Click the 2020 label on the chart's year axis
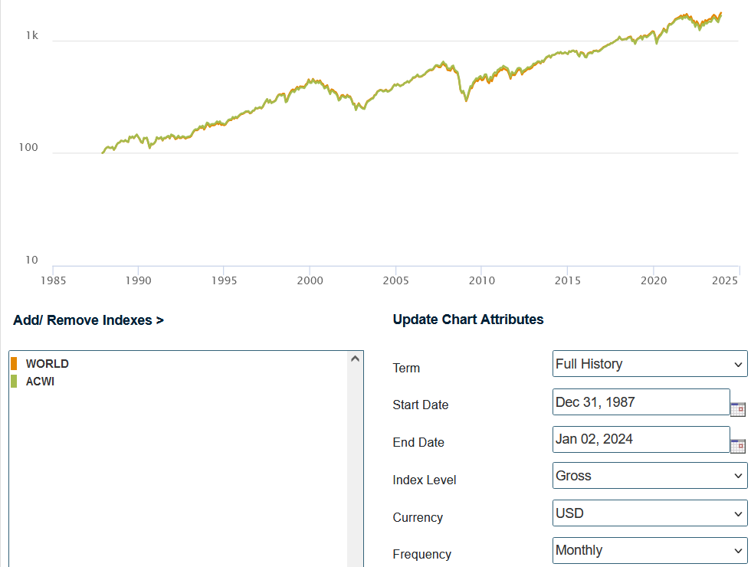751x567 pixels. [653, 280]
